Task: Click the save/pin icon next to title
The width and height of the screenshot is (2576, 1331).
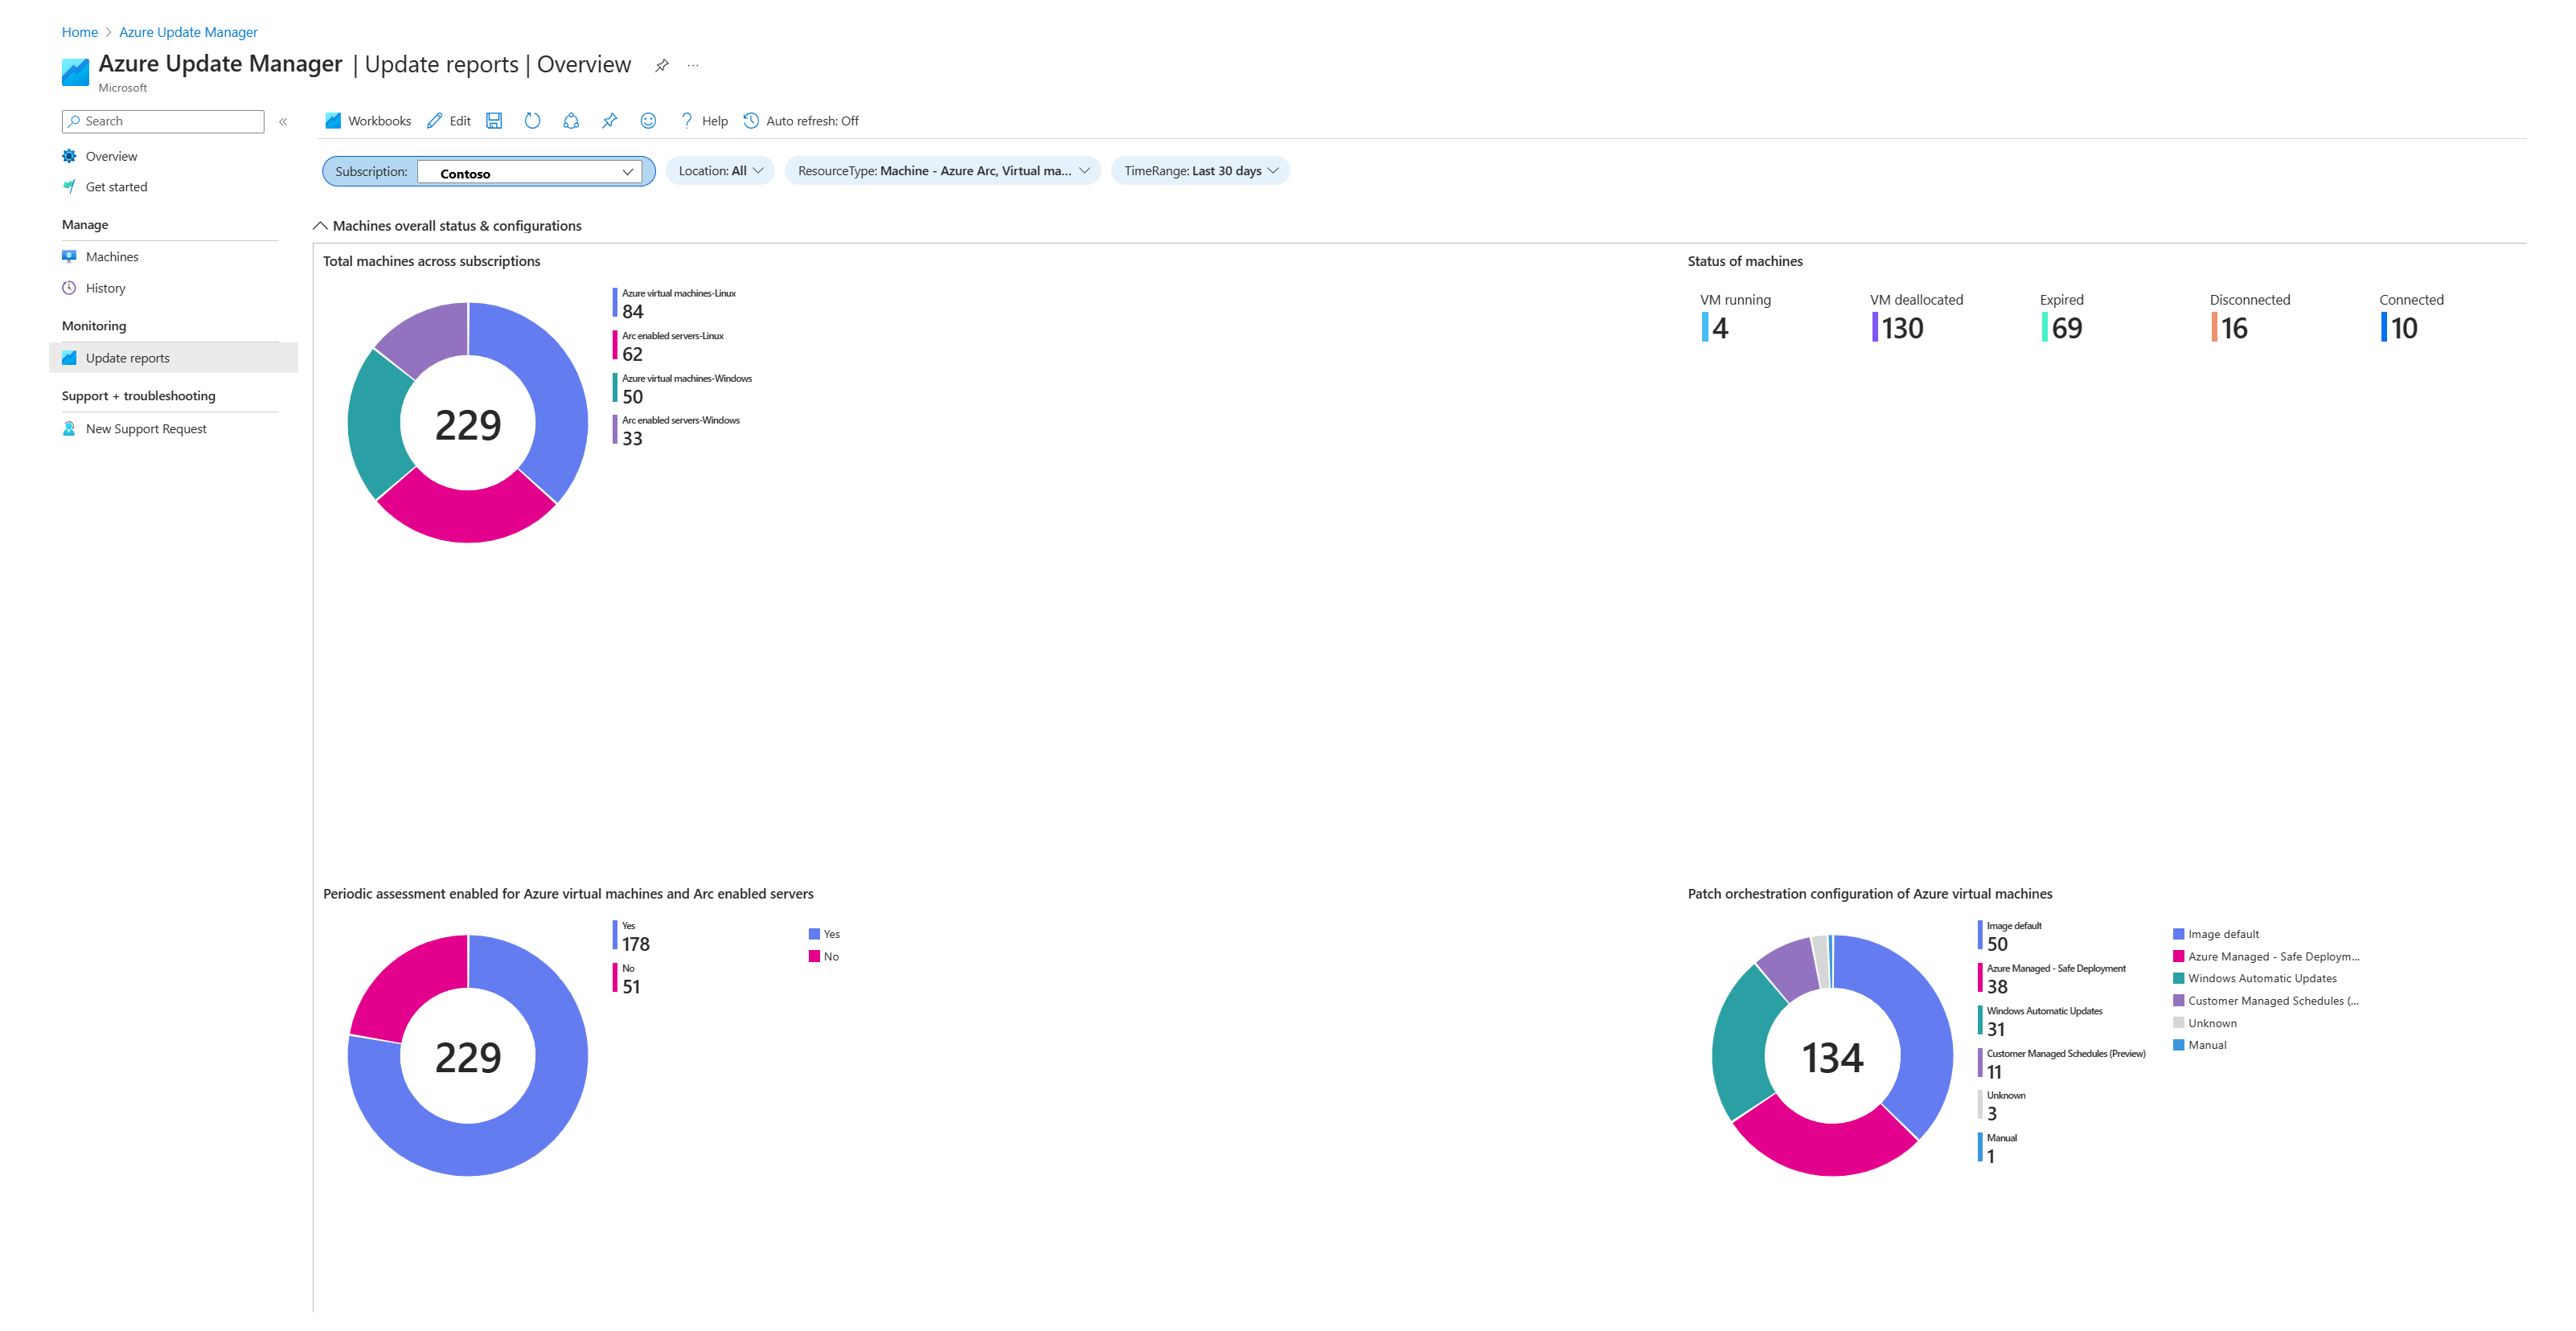Action: [x=669, y=64]
